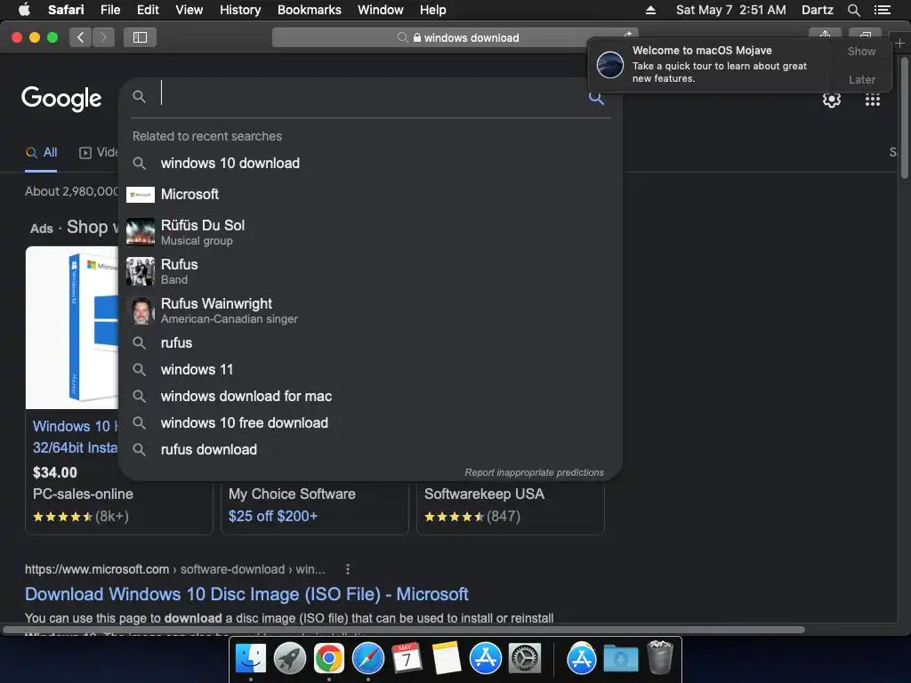Open Download Windows 10 Disc Image link

[246, 593]
